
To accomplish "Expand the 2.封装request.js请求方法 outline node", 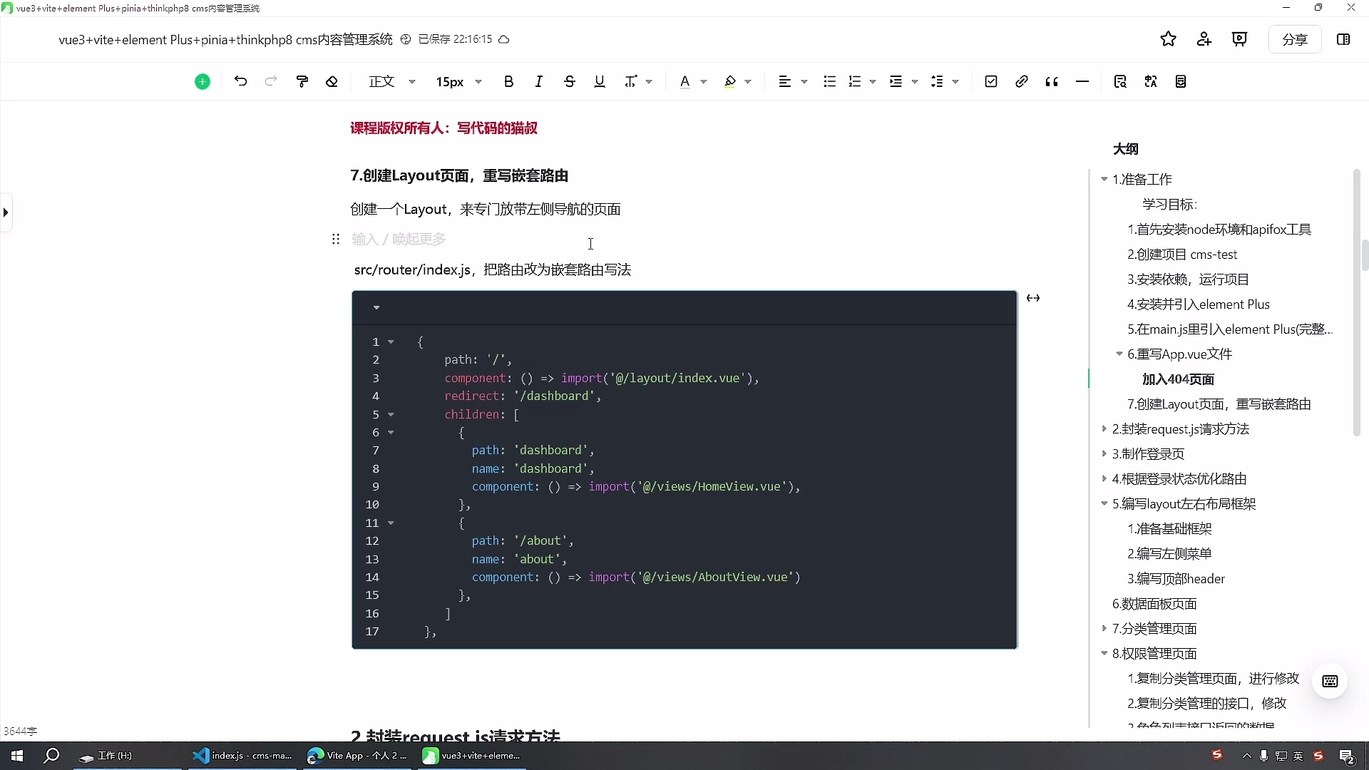I will [x=1104, y=428].
